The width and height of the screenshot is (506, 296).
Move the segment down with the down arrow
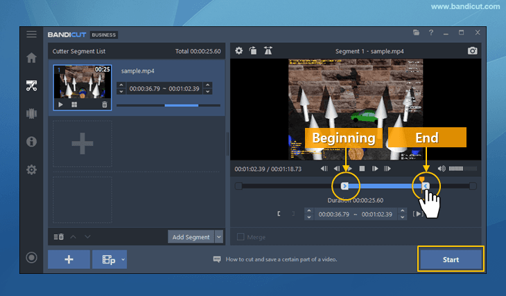pyautogui.click(x=87, y=237)
